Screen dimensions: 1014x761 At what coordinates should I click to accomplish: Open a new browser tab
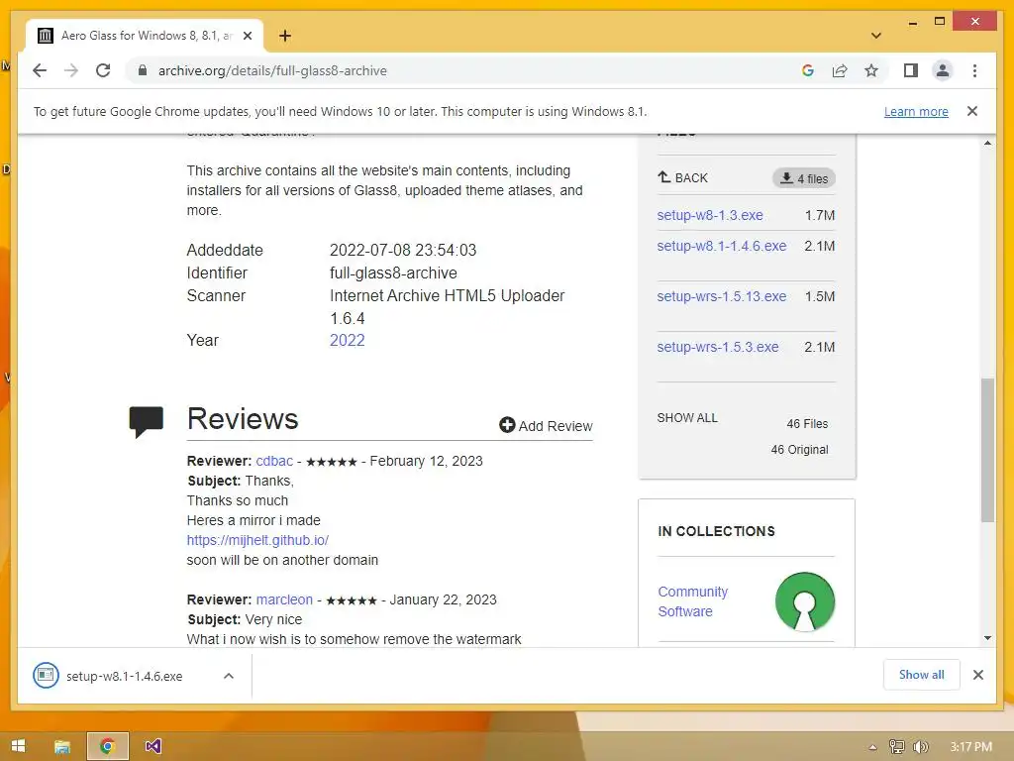(284, 36)
